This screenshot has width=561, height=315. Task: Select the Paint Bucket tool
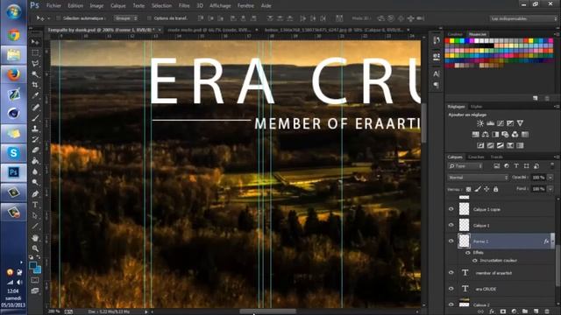click(35, 161)
